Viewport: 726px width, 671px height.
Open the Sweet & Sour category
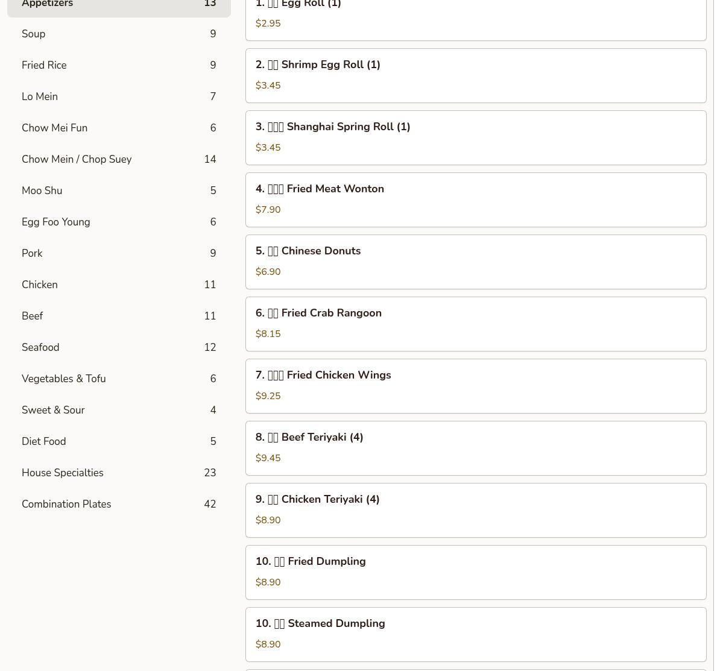[x=119, y=410]
